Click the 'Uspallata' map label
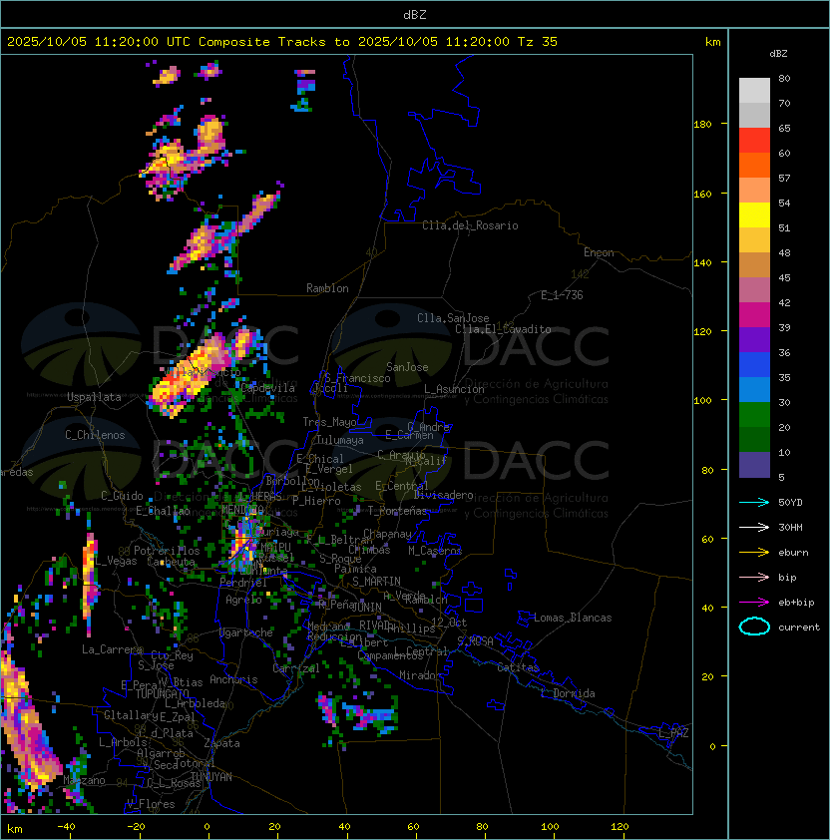 click(x=94, y=397)
